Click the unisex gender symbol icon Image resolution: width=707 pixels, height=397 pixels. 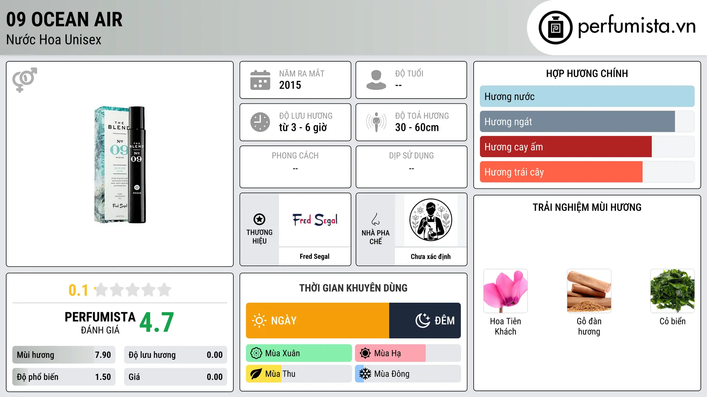pyautogui.click(x=25, y=80)
